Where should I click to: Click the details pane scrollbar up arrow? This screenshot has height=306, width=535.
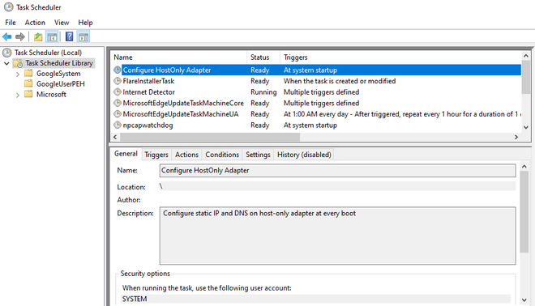524,166
